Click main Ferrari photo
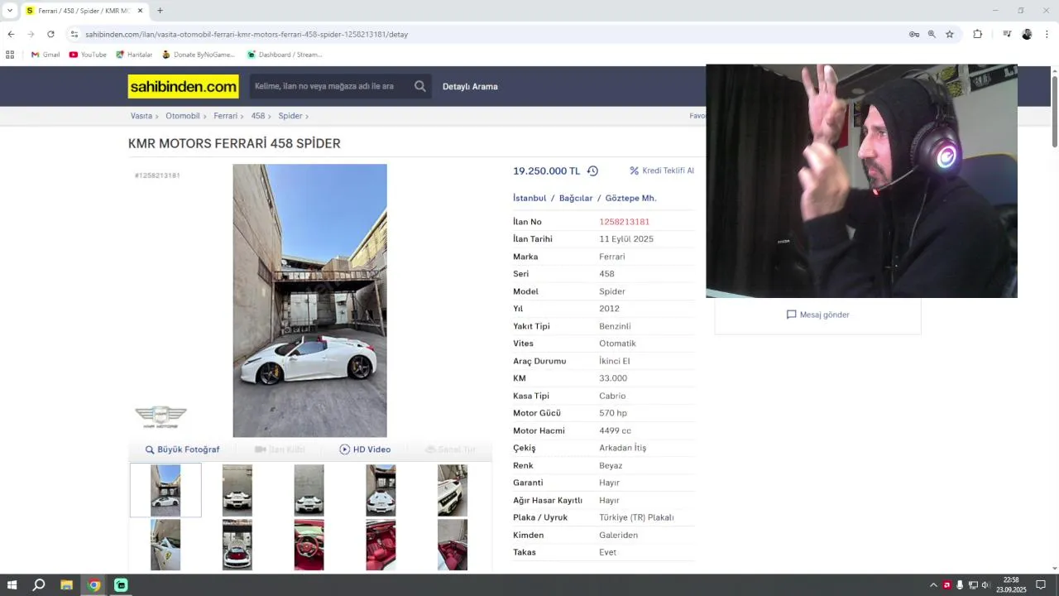The width and height of the screenshot is (1059, 596). click(x=309, y=300)
